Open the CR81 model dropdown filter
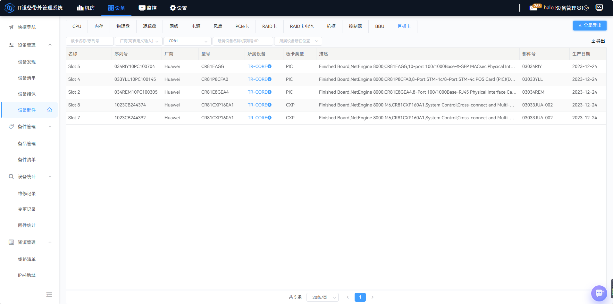613x304 pixels. tap(188, 41)
